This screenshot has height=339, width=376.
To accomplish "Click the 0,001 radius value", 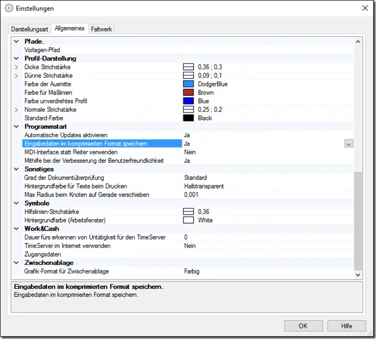I will pos(191,194).
